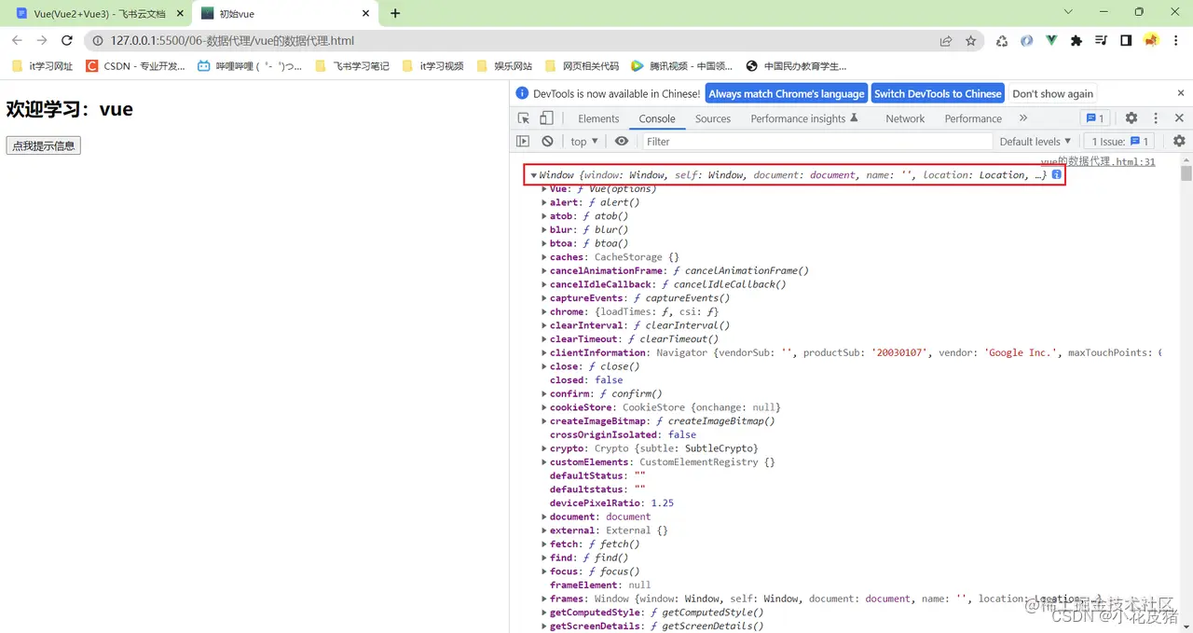The image size is (1193, 633).
Task: Close the 初始vue browser tab
Action: coord(366,14)
